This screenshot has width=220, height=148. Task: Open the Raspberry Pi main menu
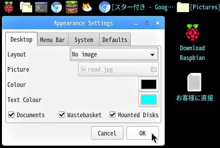point(9,7)
